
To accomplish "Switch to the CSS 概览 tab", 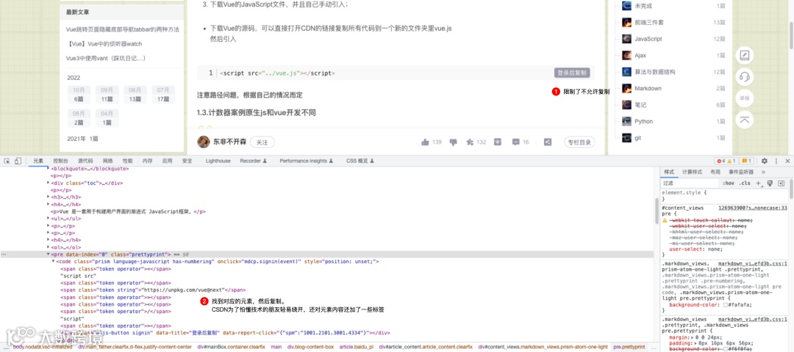I will (x=361, y=161).
